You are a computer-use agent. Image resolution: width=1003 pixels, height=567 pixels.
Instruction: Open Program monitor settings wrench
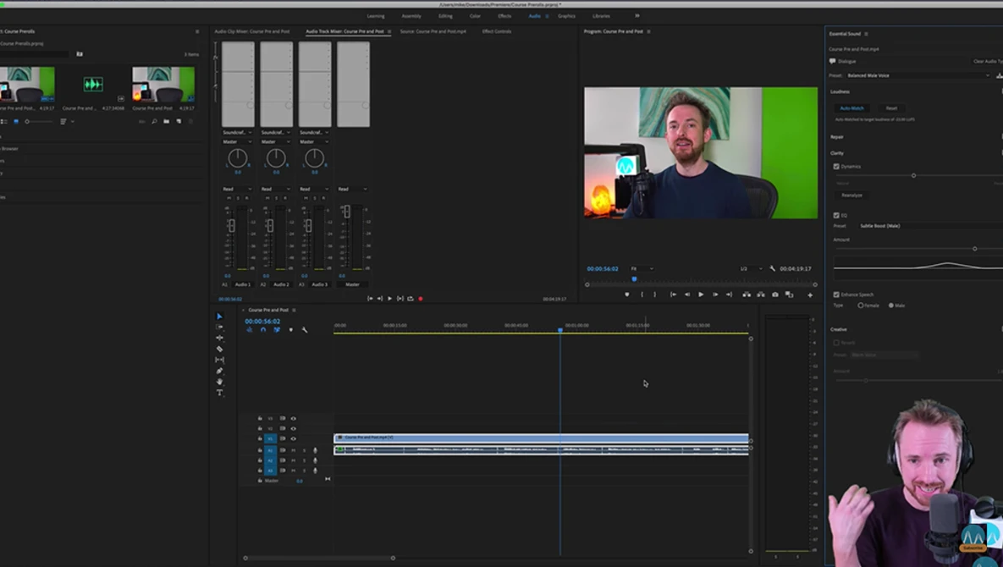pos(772,268)
